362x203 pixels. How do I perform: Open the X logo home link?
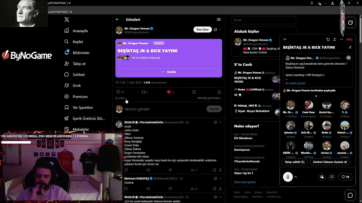67,20
